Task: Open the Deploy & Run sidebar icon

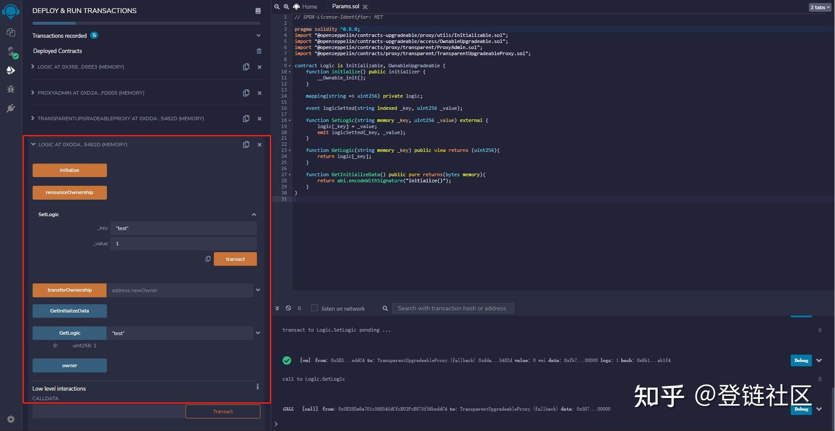Action: [x=11, y=70]
